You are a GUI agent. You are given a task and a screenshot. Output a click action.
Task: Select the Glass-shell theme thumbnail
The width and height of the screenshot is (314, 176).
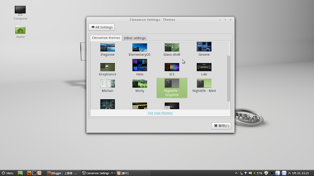pyautogui.click(x=172, y=47)
